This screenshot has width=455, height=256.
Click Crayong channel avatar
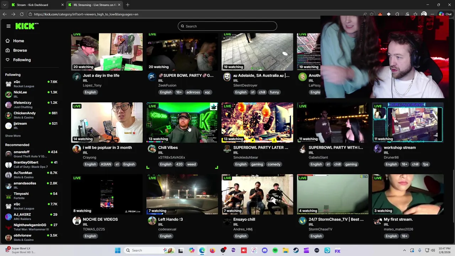click(x=76, y=149)
